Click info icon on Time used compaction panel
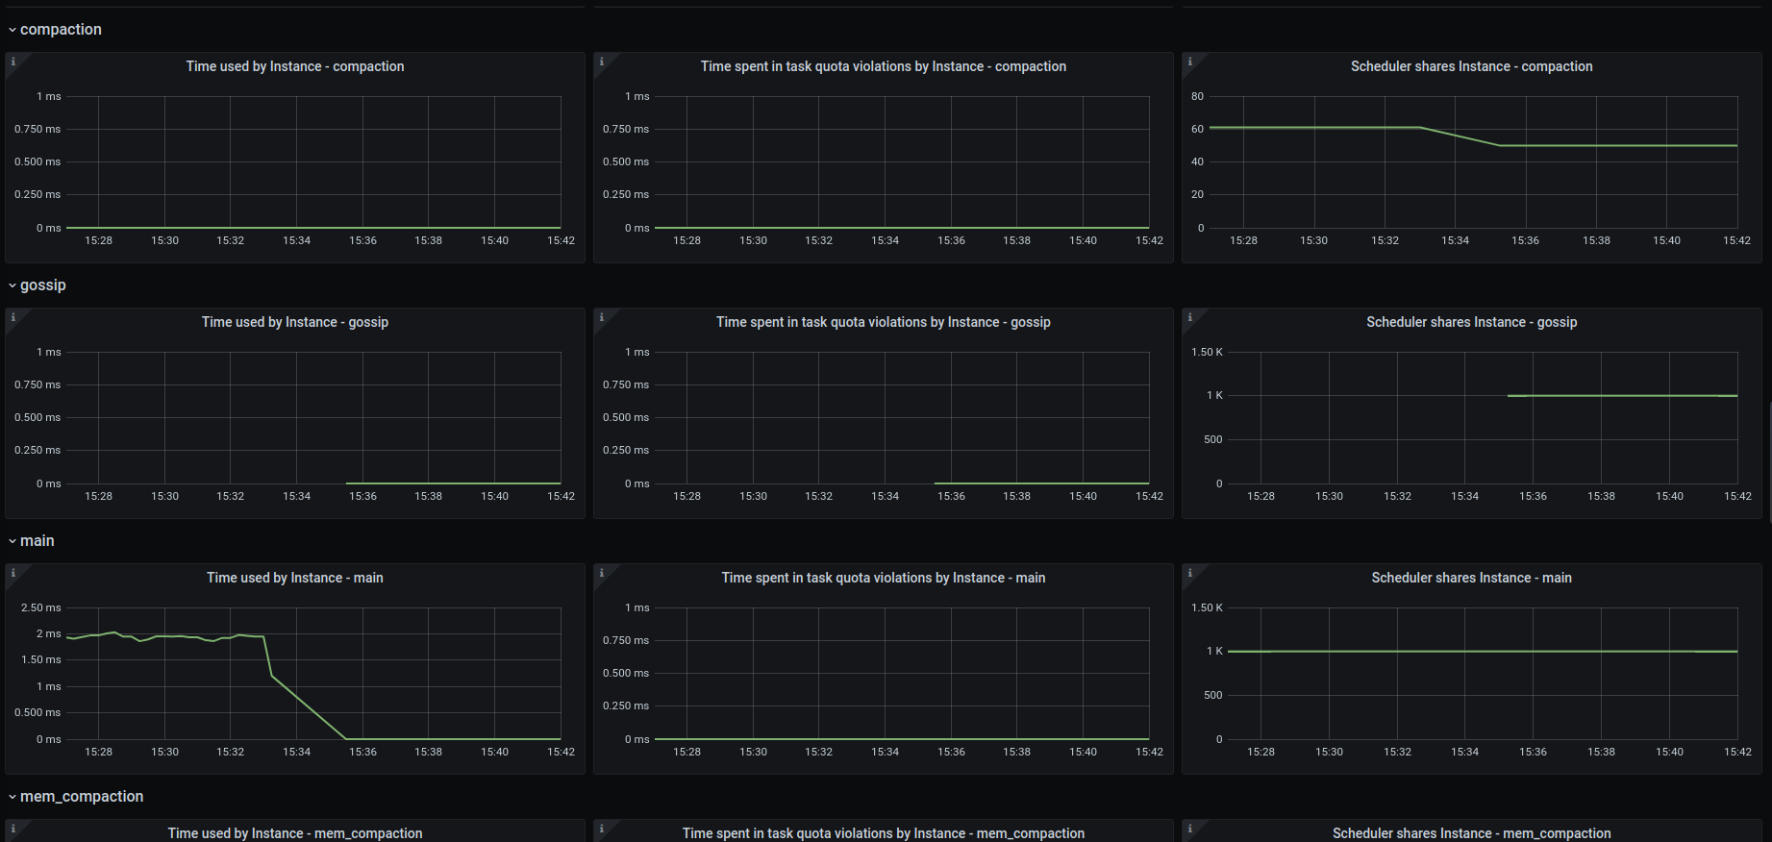 [13, 62]
